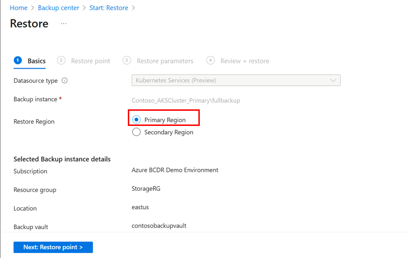Expand the Datasource type dropdown chevron

(x=333, y=80)
